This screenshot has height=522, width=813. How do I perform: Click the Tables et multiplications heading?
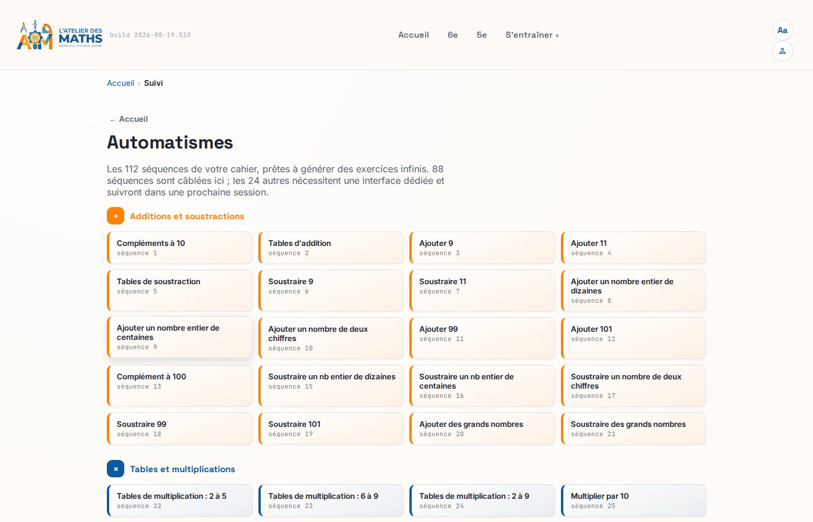[182, 469]
